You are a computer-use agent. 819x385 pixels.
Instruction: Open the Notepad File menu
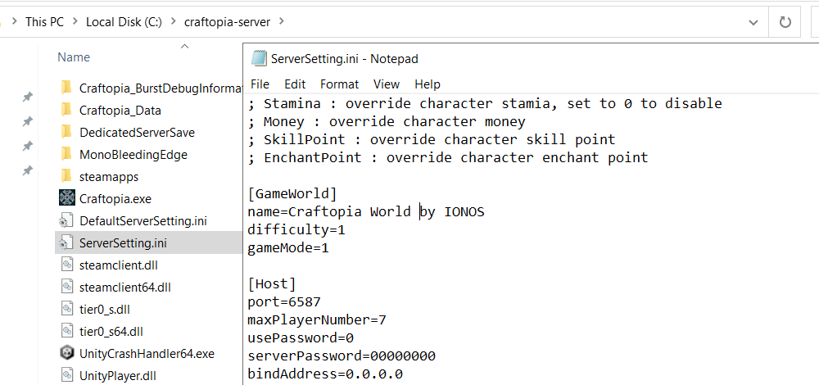[x=260, y=84]
